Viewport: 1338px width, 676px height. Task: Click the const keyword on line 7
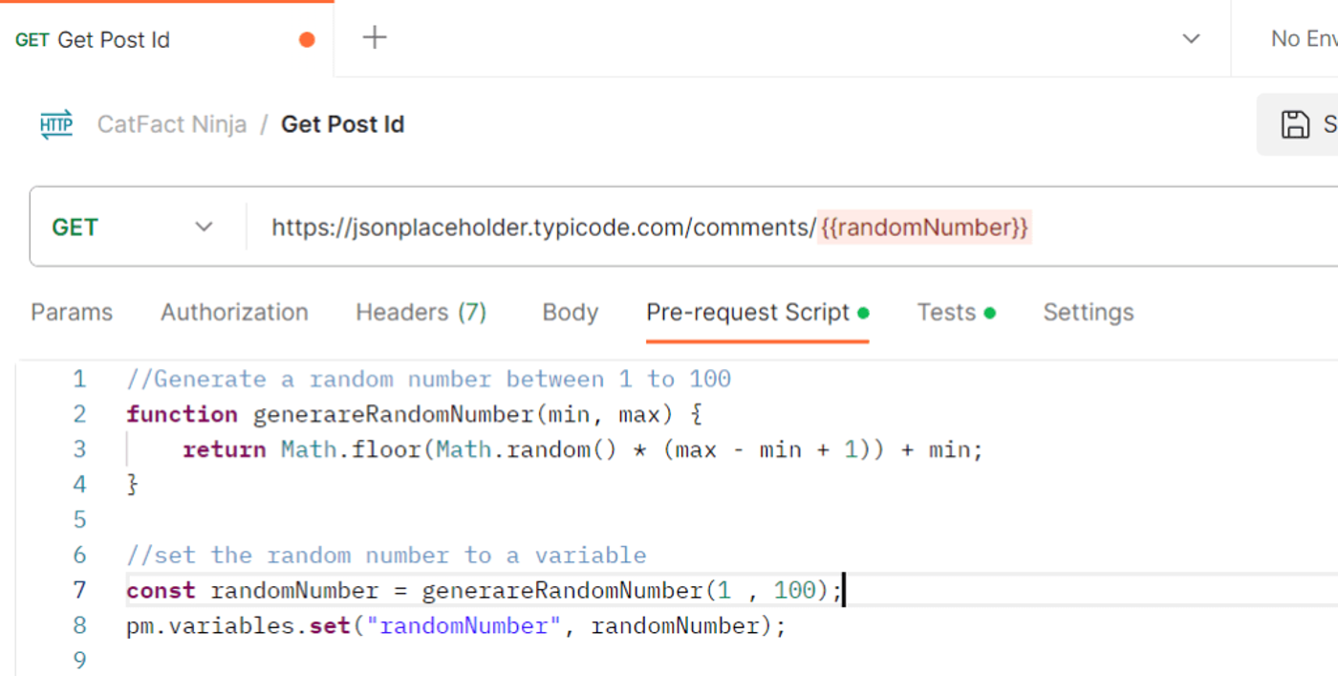[x=161, y=591]
